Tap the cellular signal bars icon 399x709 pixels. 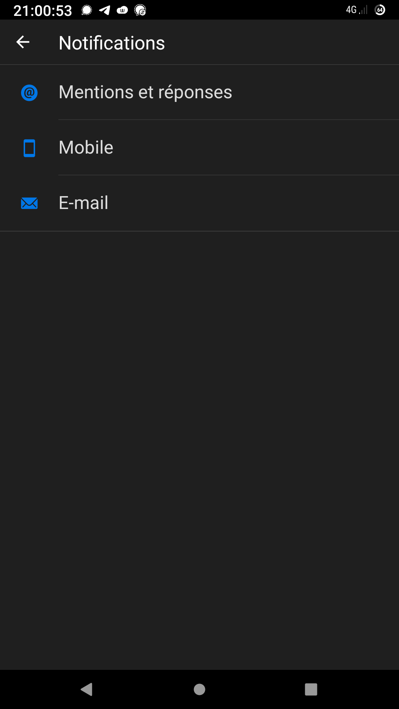click(x=364, y=10)
